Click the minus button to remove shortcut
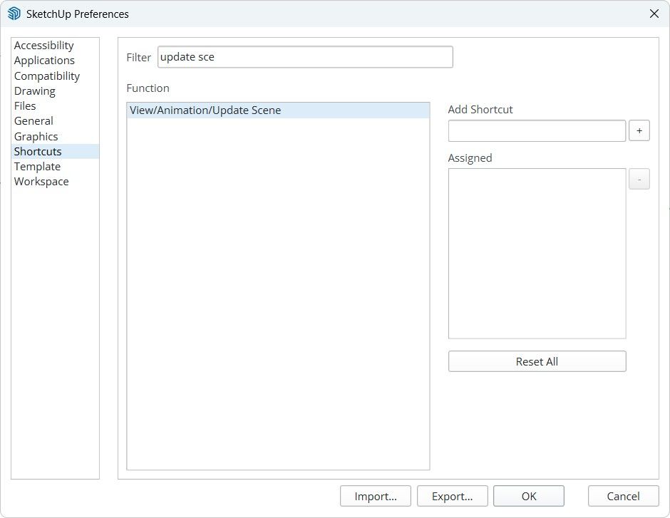 (x=639, y=180)
